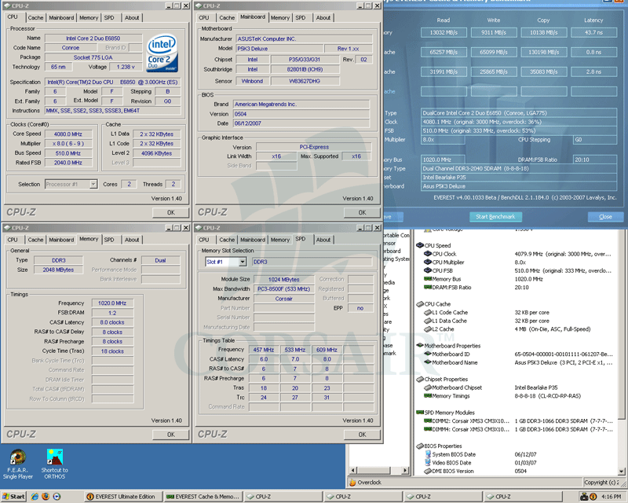Screen dimensions: 628x503
Task: Click the CAS# Latency 8.0 clocks value
Action: click(x=112, y=322)
